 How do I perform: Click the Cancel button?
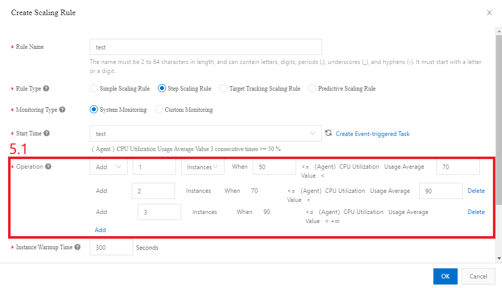pos(478,276)
